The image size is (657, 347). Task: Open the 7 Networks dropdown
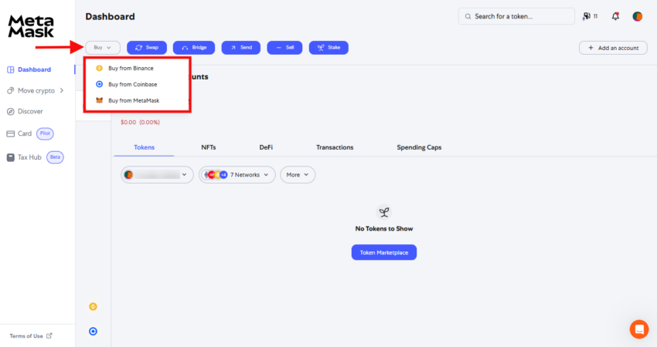[x=237, y=175]
